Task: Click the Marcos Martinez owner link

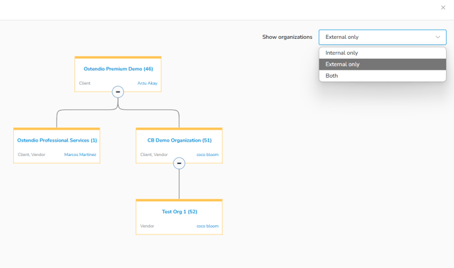Action: [80, 155]
